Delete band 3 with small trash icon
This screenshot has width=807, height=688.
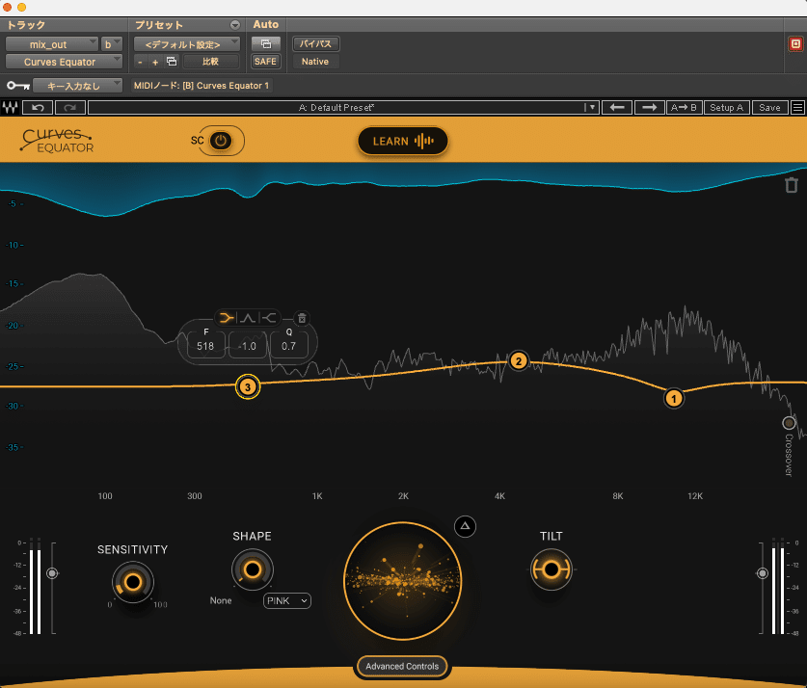coord(302,318)
